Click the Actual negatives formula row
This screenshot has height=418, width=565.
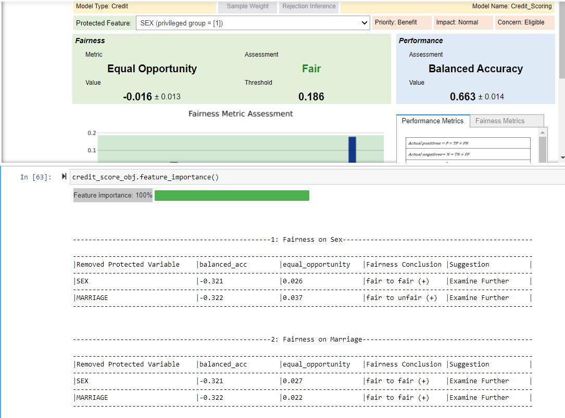pos(468,154)
